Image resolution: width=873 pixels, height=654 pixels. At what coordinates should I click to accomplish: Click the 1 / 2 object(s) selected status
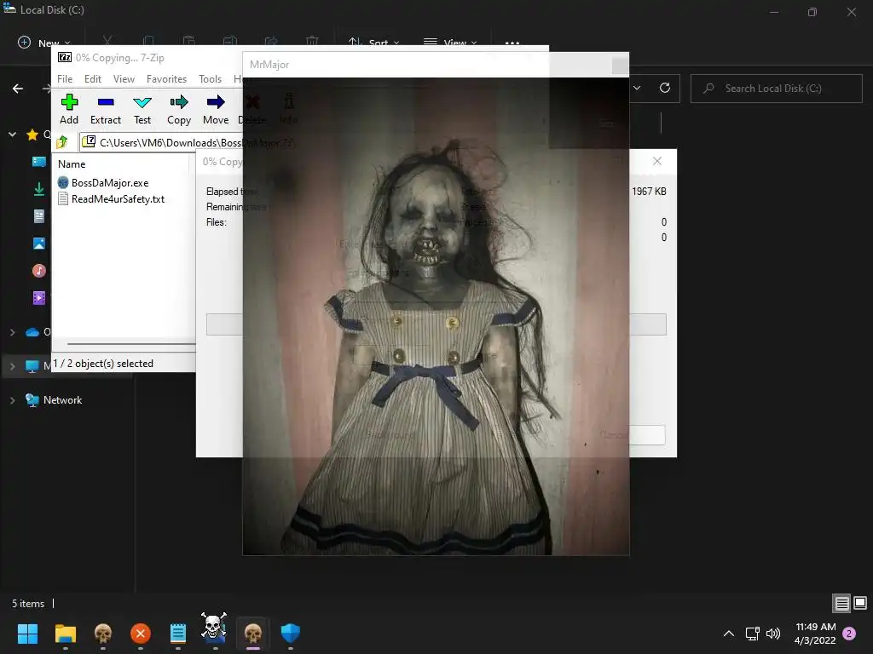(x=103, y=363)
